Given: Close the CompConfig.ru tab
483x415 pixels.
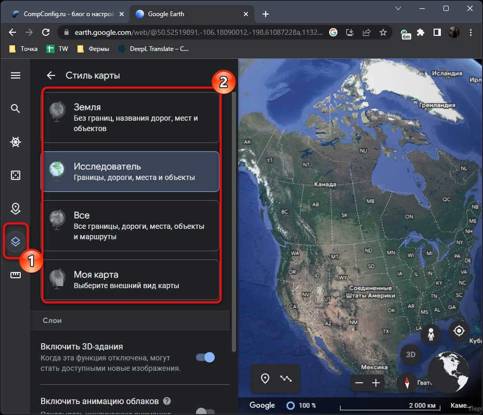Looking at the screenshot, I should [x=122, y=14].
